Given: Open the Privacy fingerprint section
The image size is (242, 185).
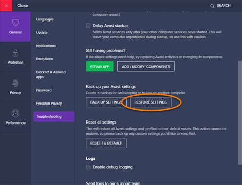Looking at the screenshot, I should 15,87.
